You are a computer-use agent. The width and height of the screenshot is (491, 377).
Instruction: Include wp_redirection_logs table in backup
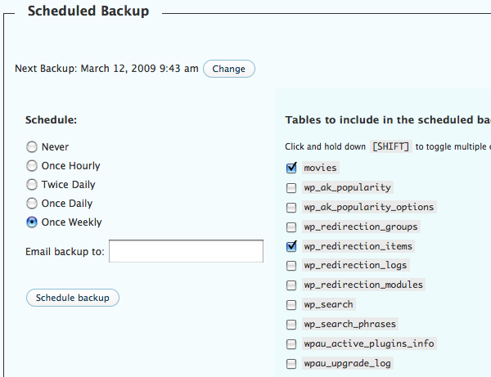tap(291, 266)
